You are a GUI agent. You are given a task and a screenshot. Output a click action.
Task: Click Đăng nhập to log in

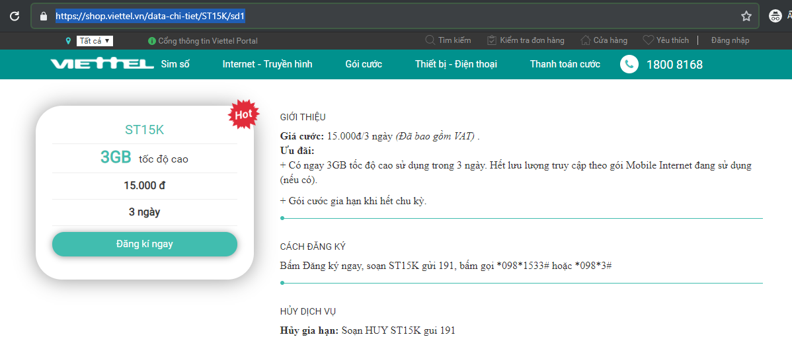[x=730, y=40]
